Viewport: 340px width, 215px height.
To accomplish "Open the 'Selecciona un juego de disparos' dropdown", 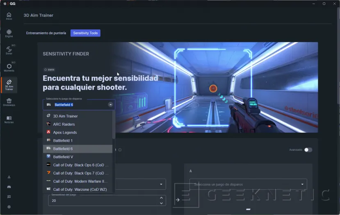I will (x=248, y=184).
